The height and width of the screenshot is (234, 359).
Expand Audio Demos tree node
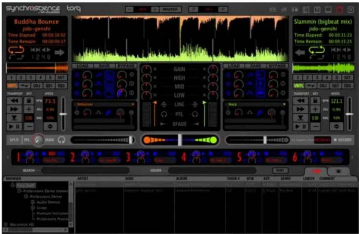pos(32,202)
